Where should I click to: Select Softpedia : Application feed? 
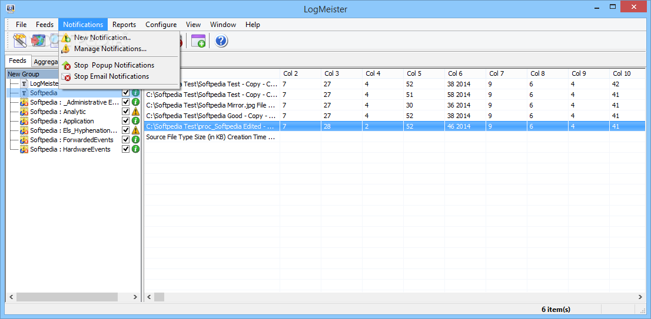tap(62, 121)
